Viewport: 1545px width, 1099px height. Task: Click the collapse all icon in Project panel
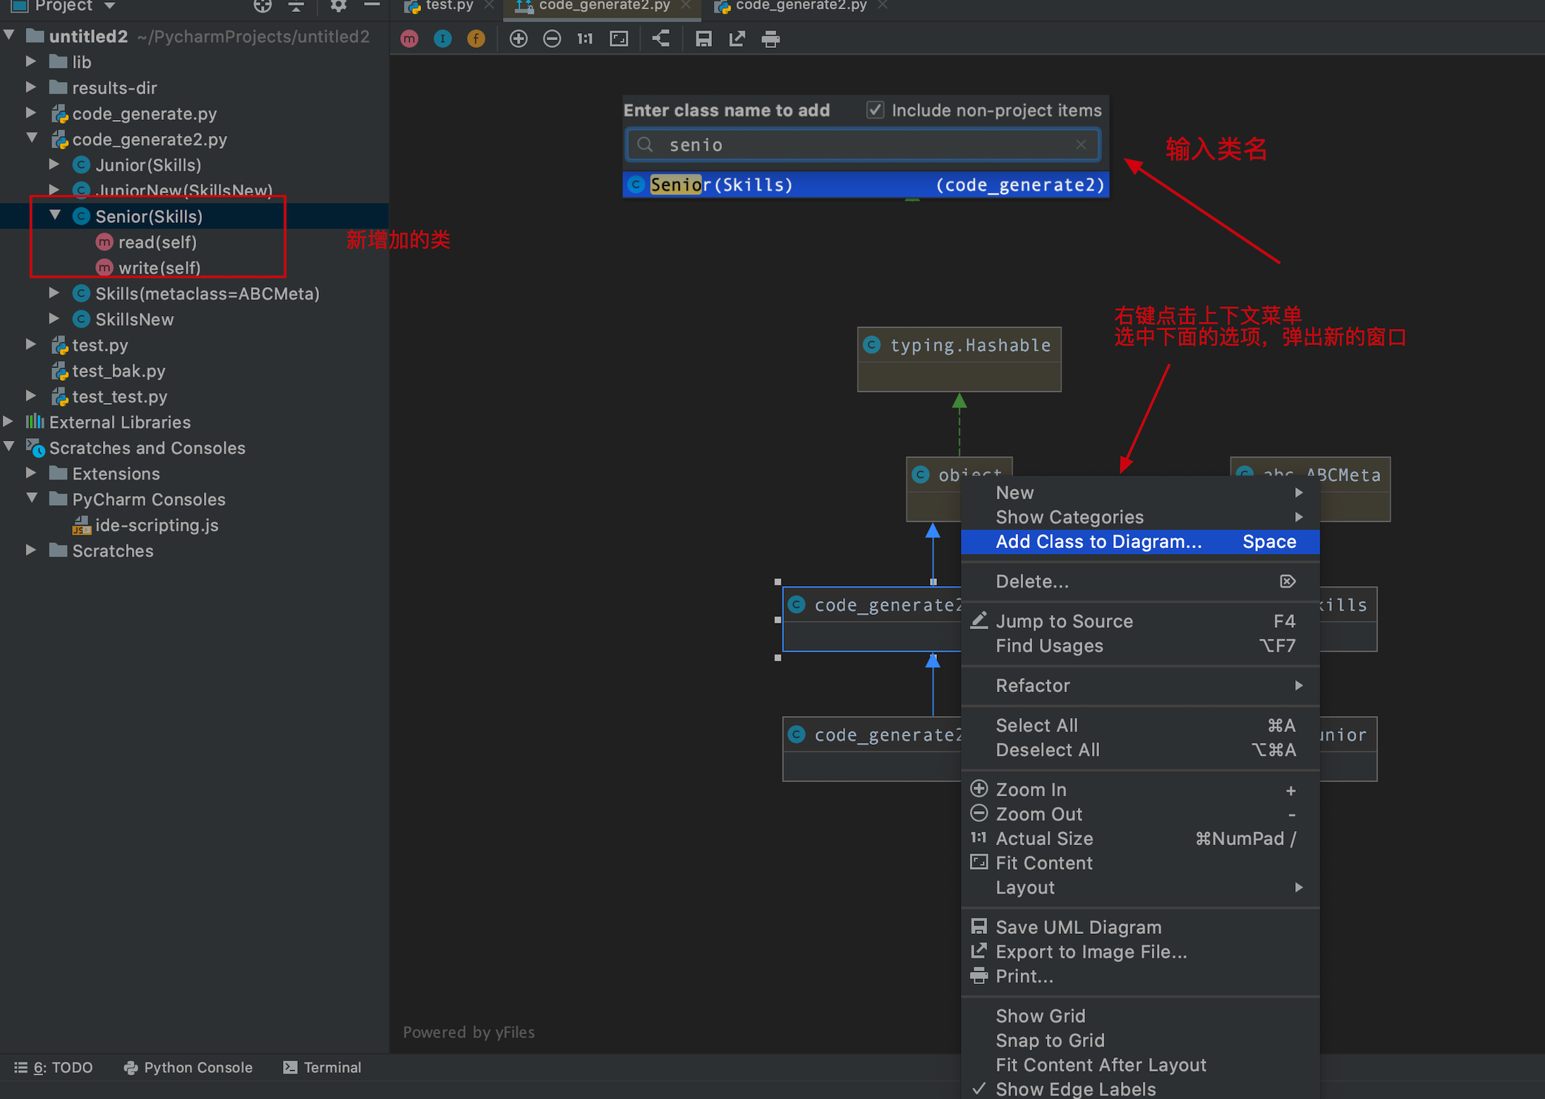click(x=296, y=6)
